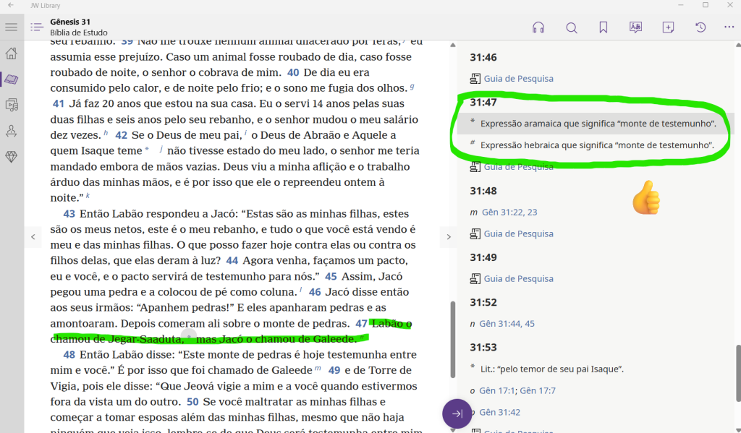The height and width of the screenshot is (433, 741).
Task: Add a note using note-plus icon
Action: tap(668, 27)
